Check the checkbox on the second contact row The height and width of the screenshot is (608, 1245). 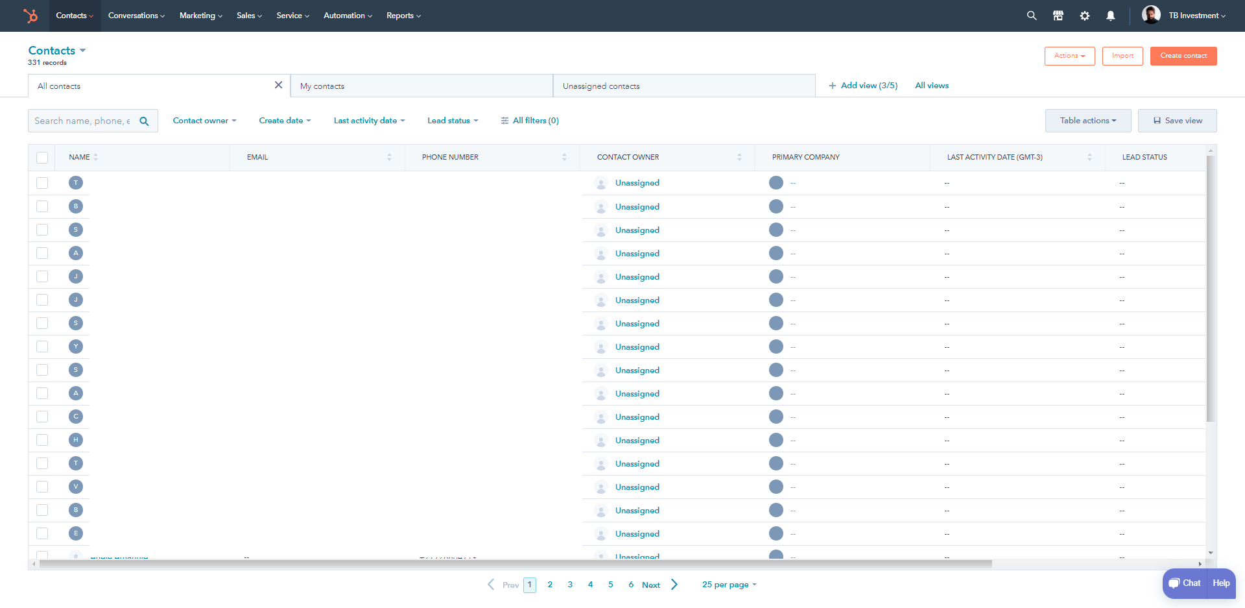[x=42, y=206]
